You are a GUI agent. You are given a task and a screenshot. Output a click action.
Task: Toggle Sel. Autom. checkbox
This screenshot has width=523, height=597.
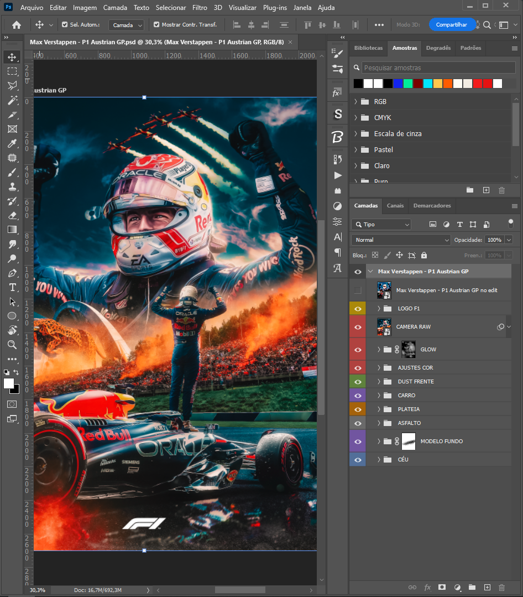pyautogui.click(x=65, y=24)
